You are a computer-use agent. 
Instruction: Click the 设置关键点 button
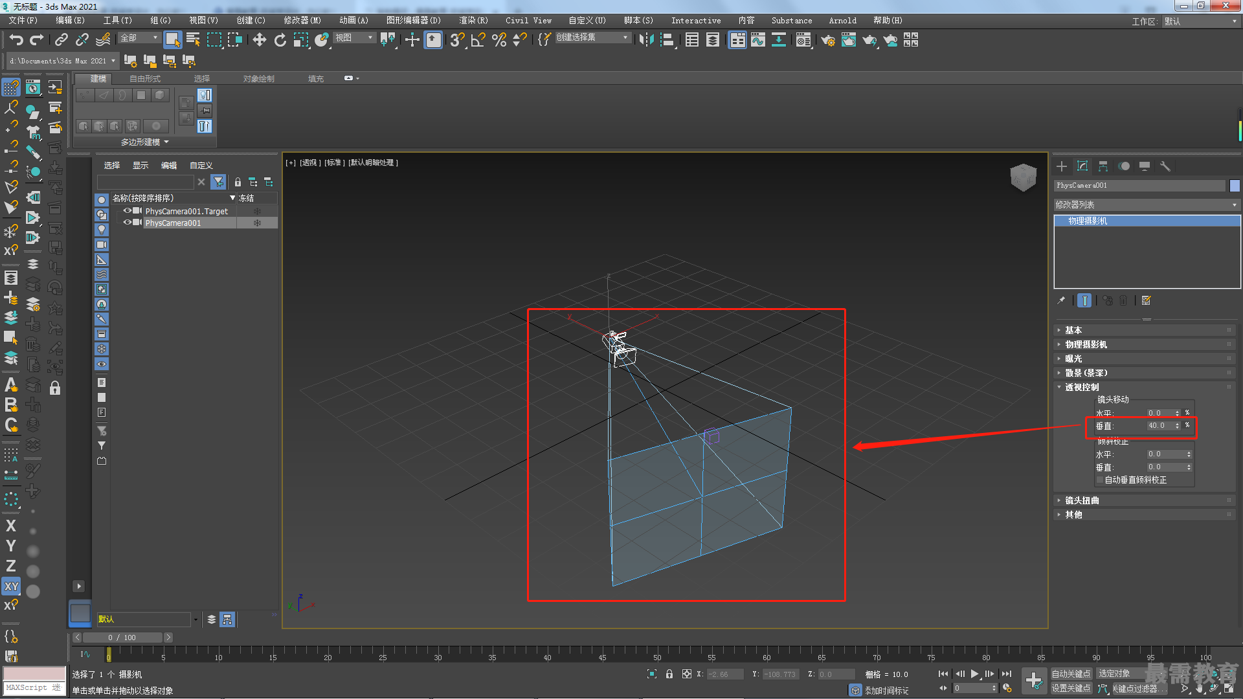[x=1071, y=688]
